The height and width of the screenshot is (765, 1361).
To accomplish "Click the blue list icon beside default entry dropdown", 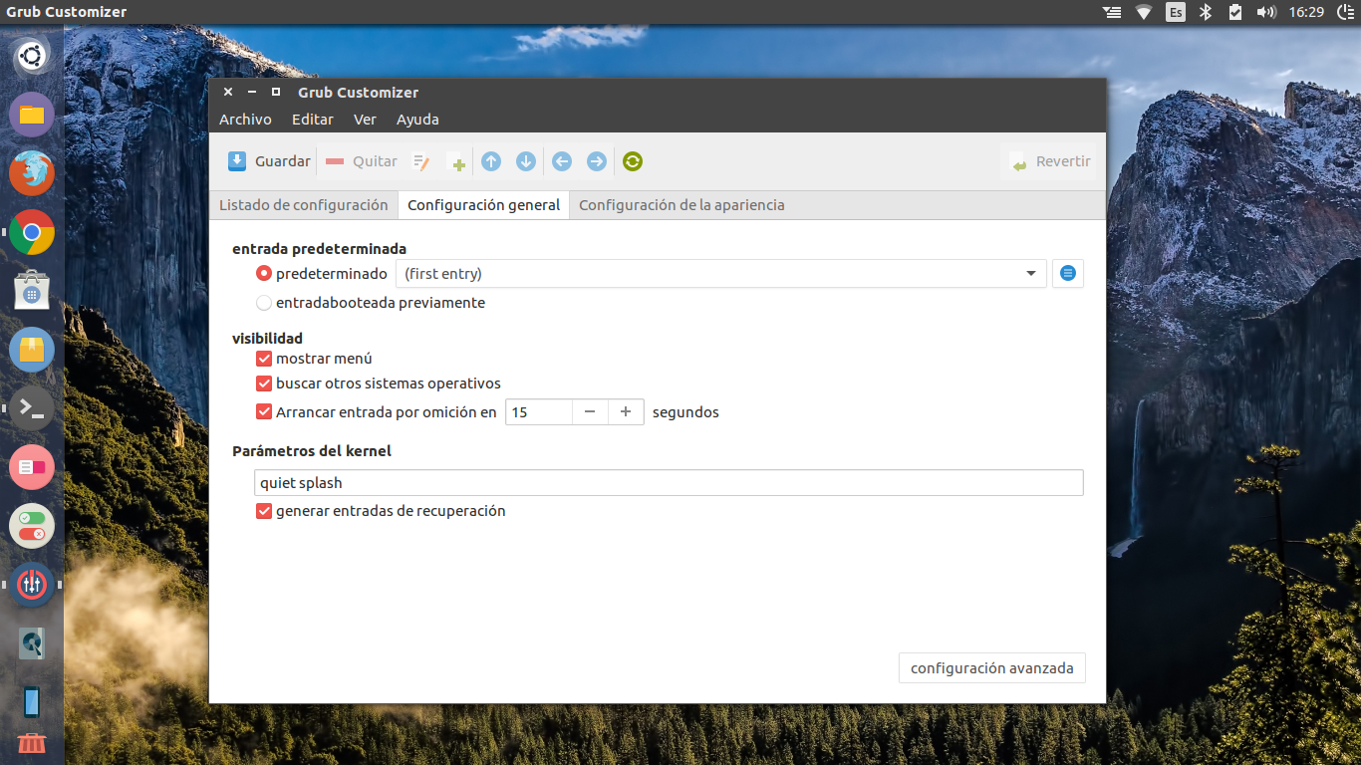I will 1068,273.
